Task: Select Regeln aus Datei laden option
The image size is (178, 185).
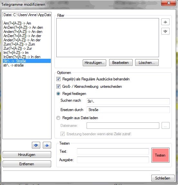Action: (x=58, y=118)
